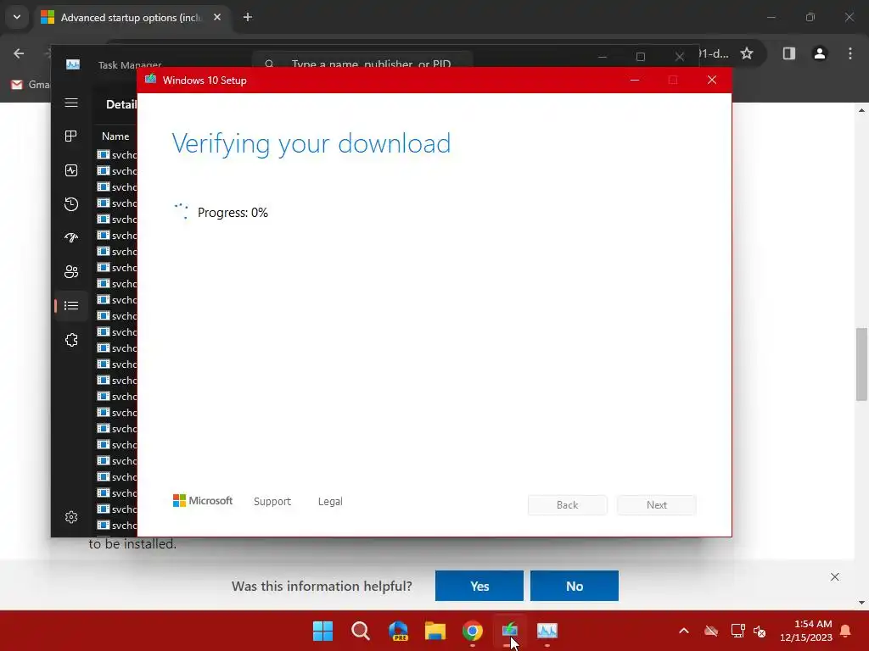
Task: Show hidden system tray icons
Action: [x=684, y=631]
